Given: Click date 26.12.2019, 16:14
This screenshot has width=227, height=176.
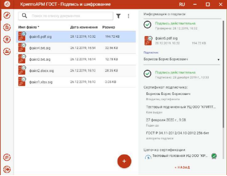Looking at the screenshot, I should [83, 59].
